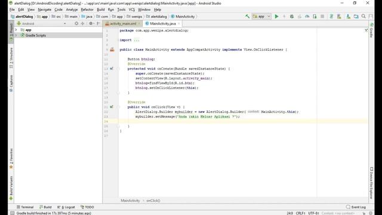Viewport: 382px width, 215px height.
Task: Click the override gutter icon beside onCreate
Action: point(112,69)
